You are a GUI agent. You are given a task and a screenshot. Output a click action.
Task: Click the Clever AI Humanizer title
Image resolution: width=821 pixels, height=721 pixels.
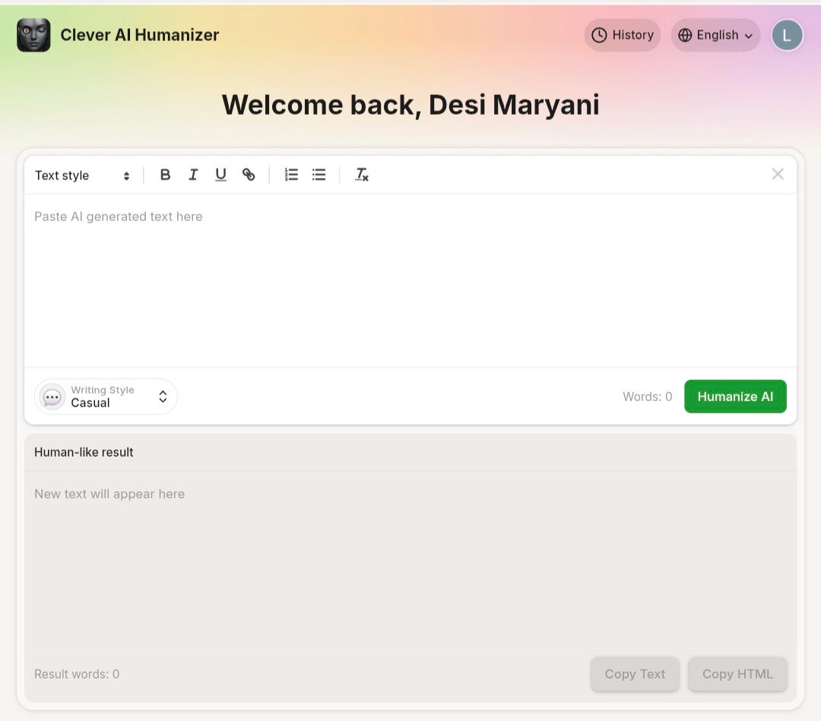point(140,35)
